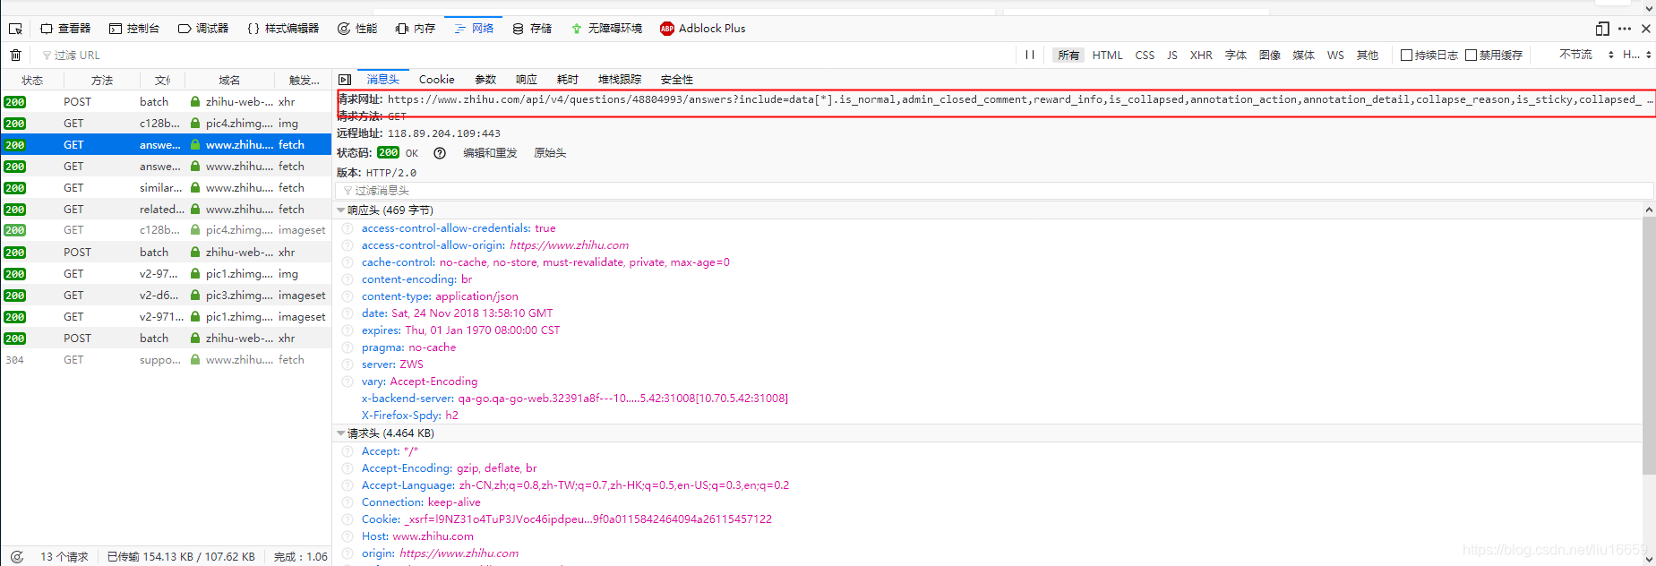
Task: Open the 样式编辑器 style editor tab
Action: pos(283,29)
